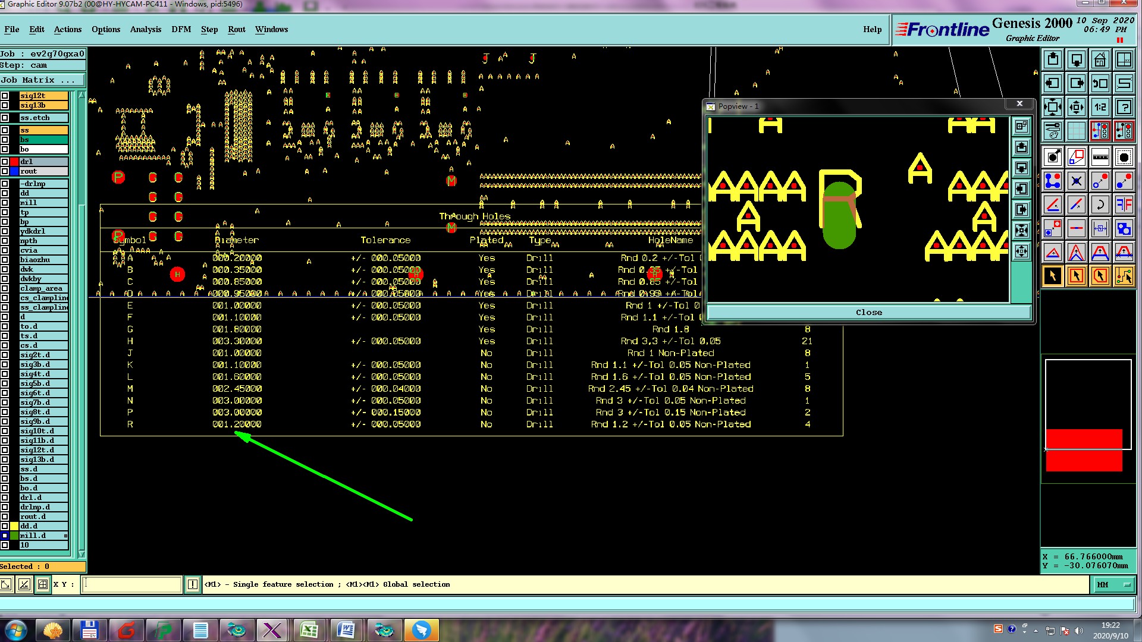Click the red drl layer color swatch

14,162
